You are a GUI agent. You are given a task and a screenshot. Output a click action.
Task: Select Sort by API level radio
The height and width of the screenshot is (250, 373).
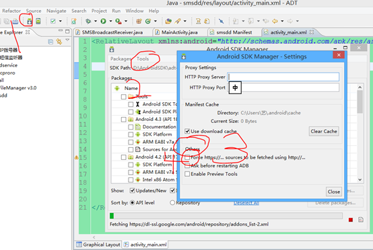click(x=133, y=203)
